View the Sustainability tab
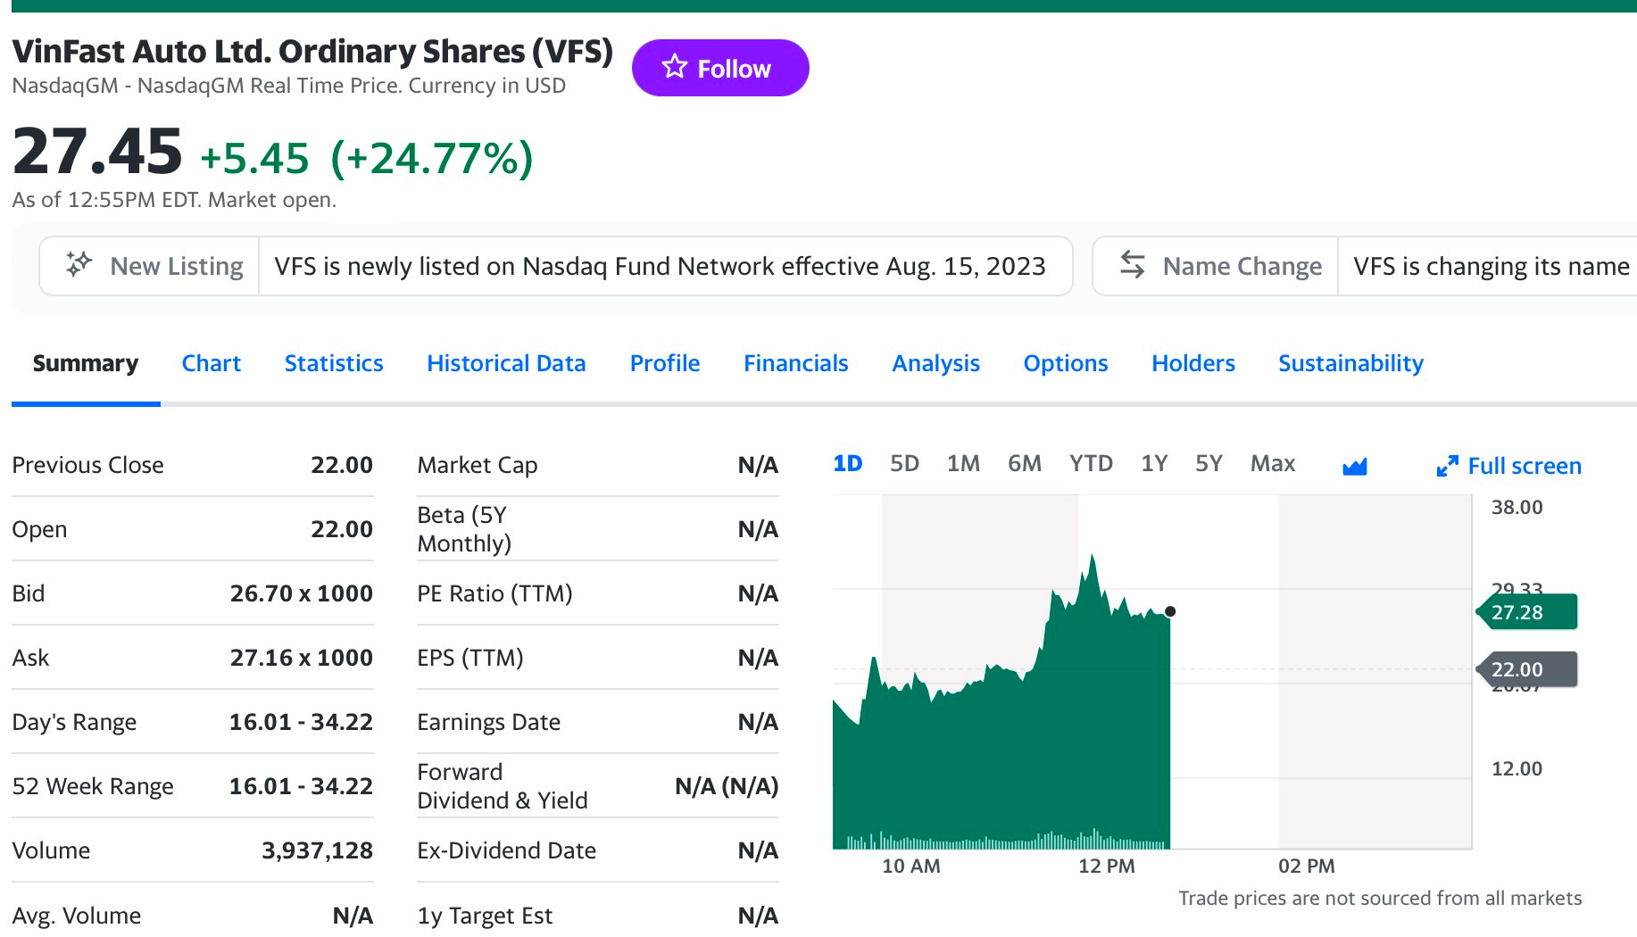Viewport: 1637px width, 937px height. (1351, 363)
